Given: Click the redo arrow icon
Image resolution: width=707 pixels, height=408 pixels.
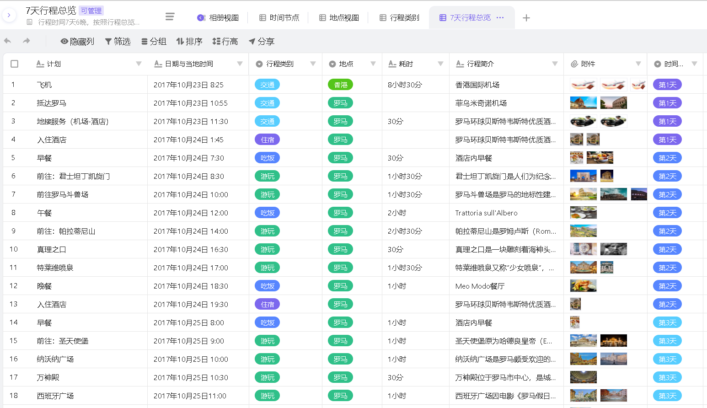Looking at the screenshot, I should 27,41.
